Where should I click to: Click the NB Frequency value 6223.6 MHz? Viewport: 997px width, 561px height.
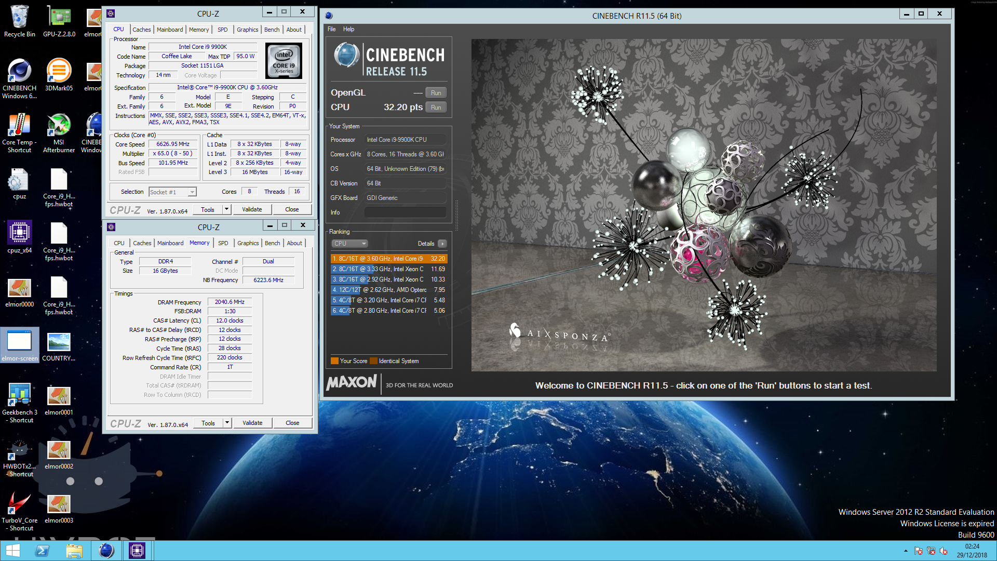click(x=268, y=280)
